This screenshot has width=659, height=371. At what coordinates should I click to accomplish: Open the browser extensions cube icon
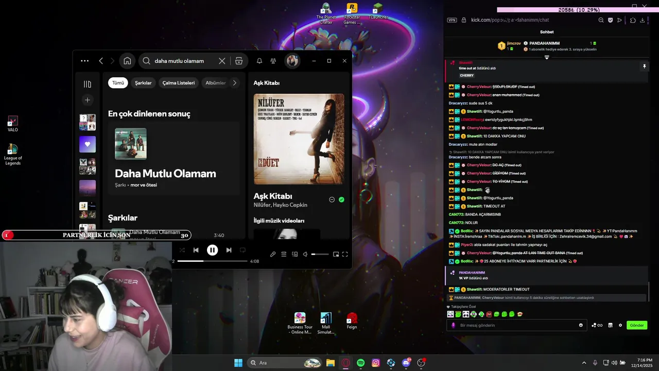click(x=633, y=20)
